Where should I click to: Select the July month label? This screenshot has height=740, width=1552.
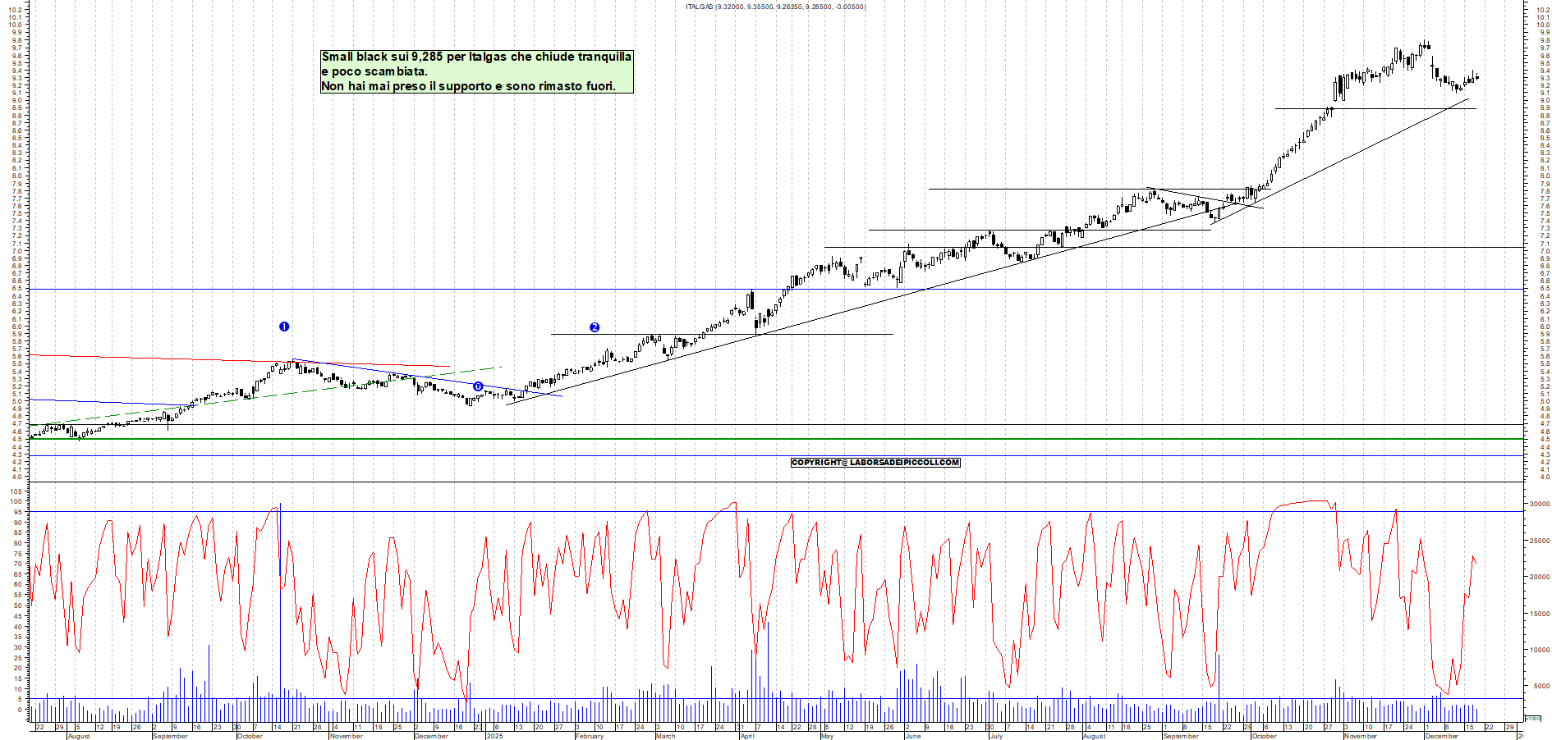pyautogui.click(x=995, y=736)
